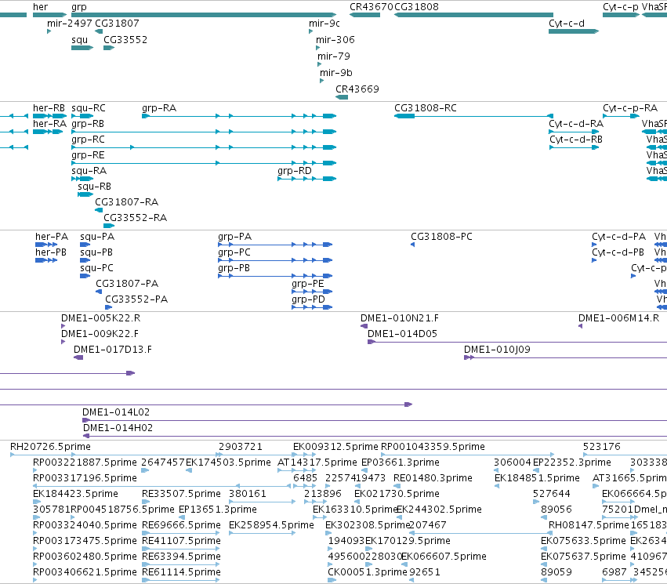Click the mir-9b gene label

pos(336,73)
